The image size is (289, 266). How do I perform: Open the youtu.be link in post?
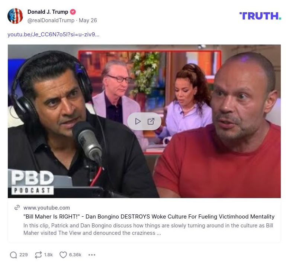tap(54, 35)
